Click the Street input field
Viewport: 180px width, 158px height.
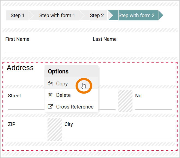click(26, 105)
